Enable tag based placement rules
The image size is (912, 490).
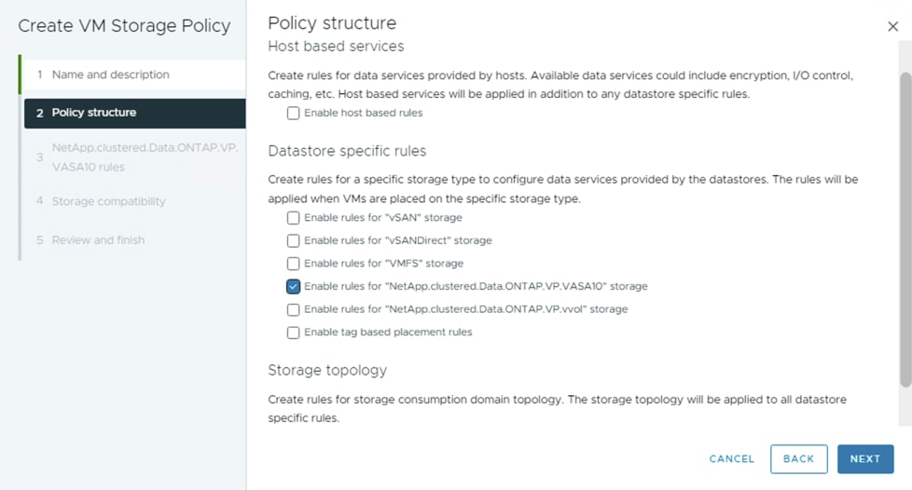pos(294,333)
